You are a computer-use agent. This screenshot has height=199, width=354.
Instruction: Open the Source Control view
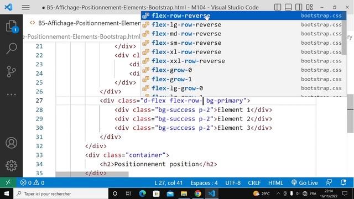click(x=11, y=71)
